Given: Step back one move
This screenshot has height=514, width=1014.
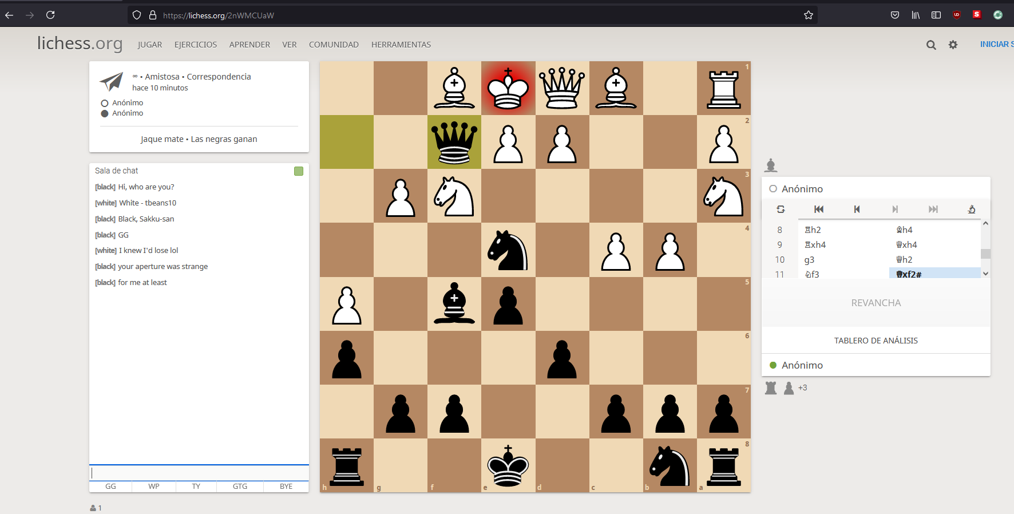Looking at the screenshot, I should (x=857, y=209).
